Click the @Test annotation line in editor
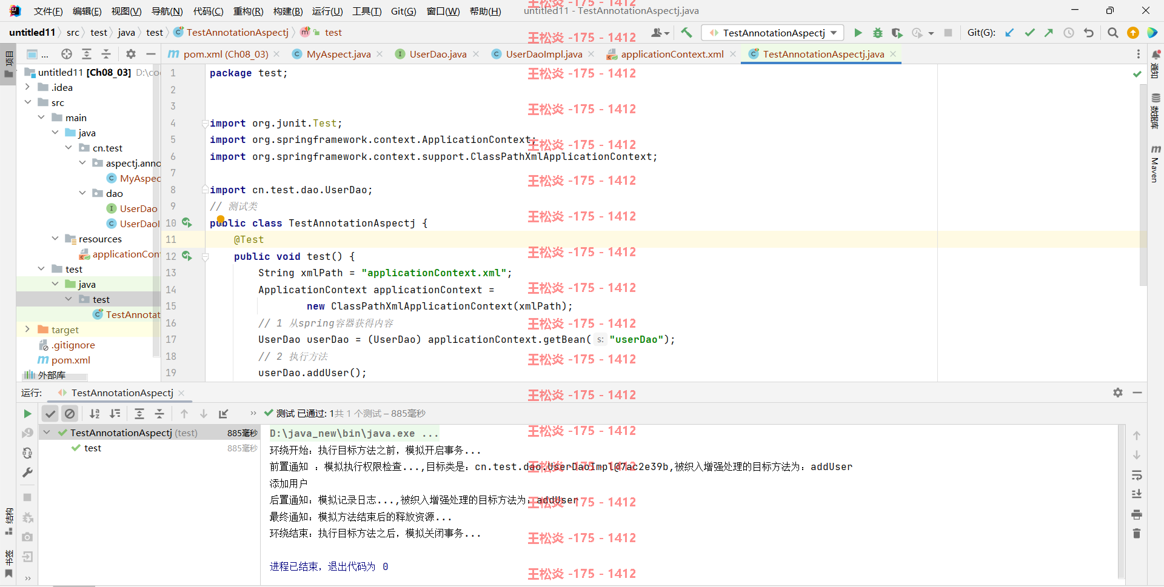The width and height of the screenshot is (1164, 587). pyautogui.click(x=249, y=240)
